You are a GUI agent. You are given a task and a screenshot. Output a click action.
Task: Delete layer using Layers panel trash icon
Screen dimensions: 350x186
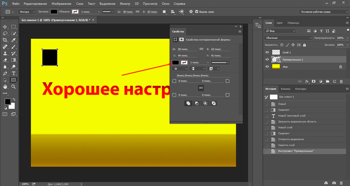coord(342,81)
